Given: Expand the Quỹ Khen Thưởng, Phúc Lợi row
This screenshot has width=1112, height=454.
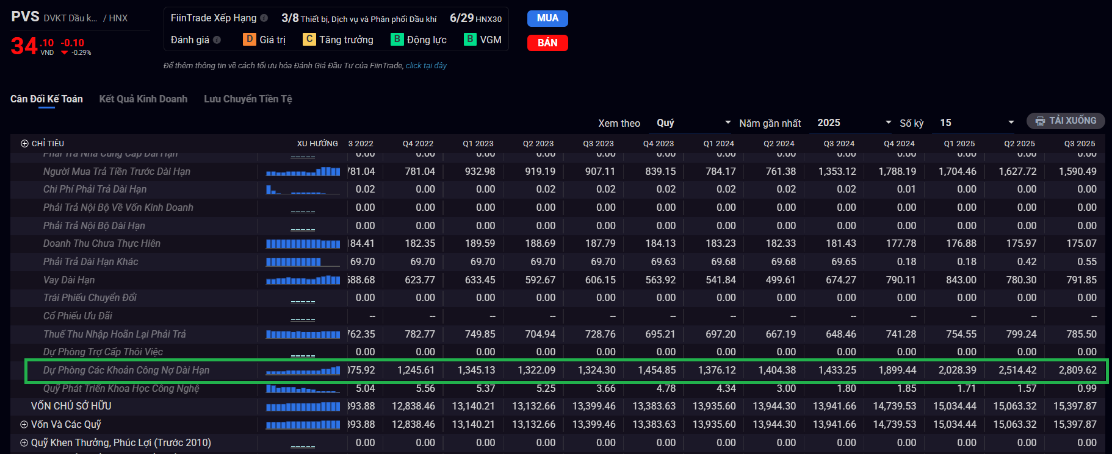Looking at the screenshot, I should click(24, 443).
